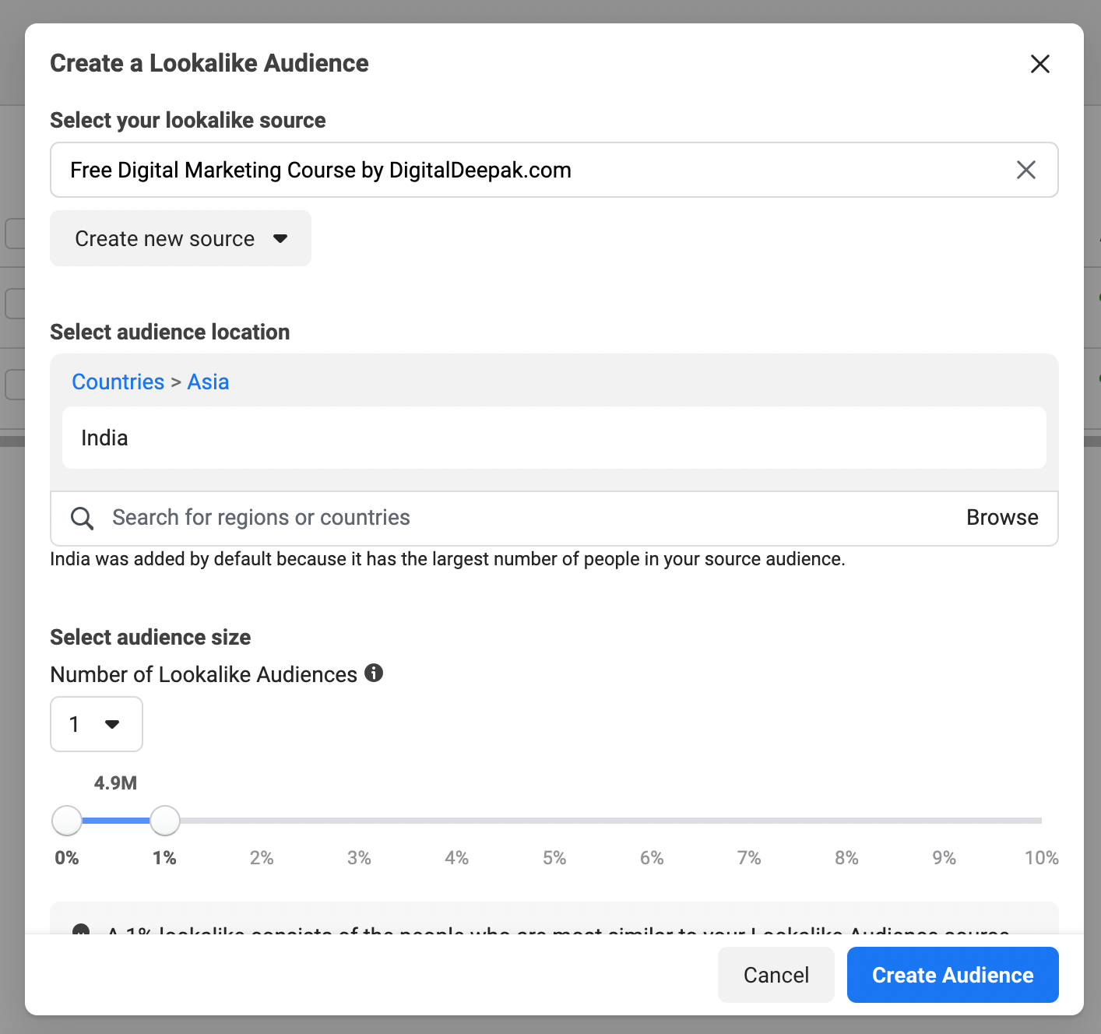Screen dimensions: 1101x1034
Task: Click Browse to view location list
Action: pyautogui.click(x=1002, y=518)
